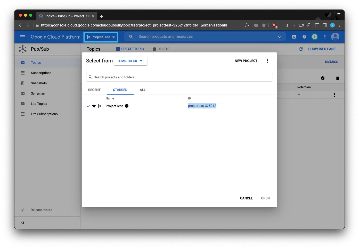359x248 pixels.
Task: Open notifications badge showing 3
Action: coord(314,37)
